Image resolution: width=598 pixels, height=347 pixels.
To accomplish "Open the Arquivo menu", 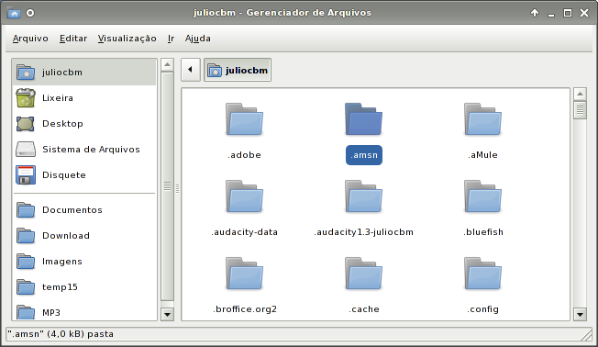I will [30, 39].
